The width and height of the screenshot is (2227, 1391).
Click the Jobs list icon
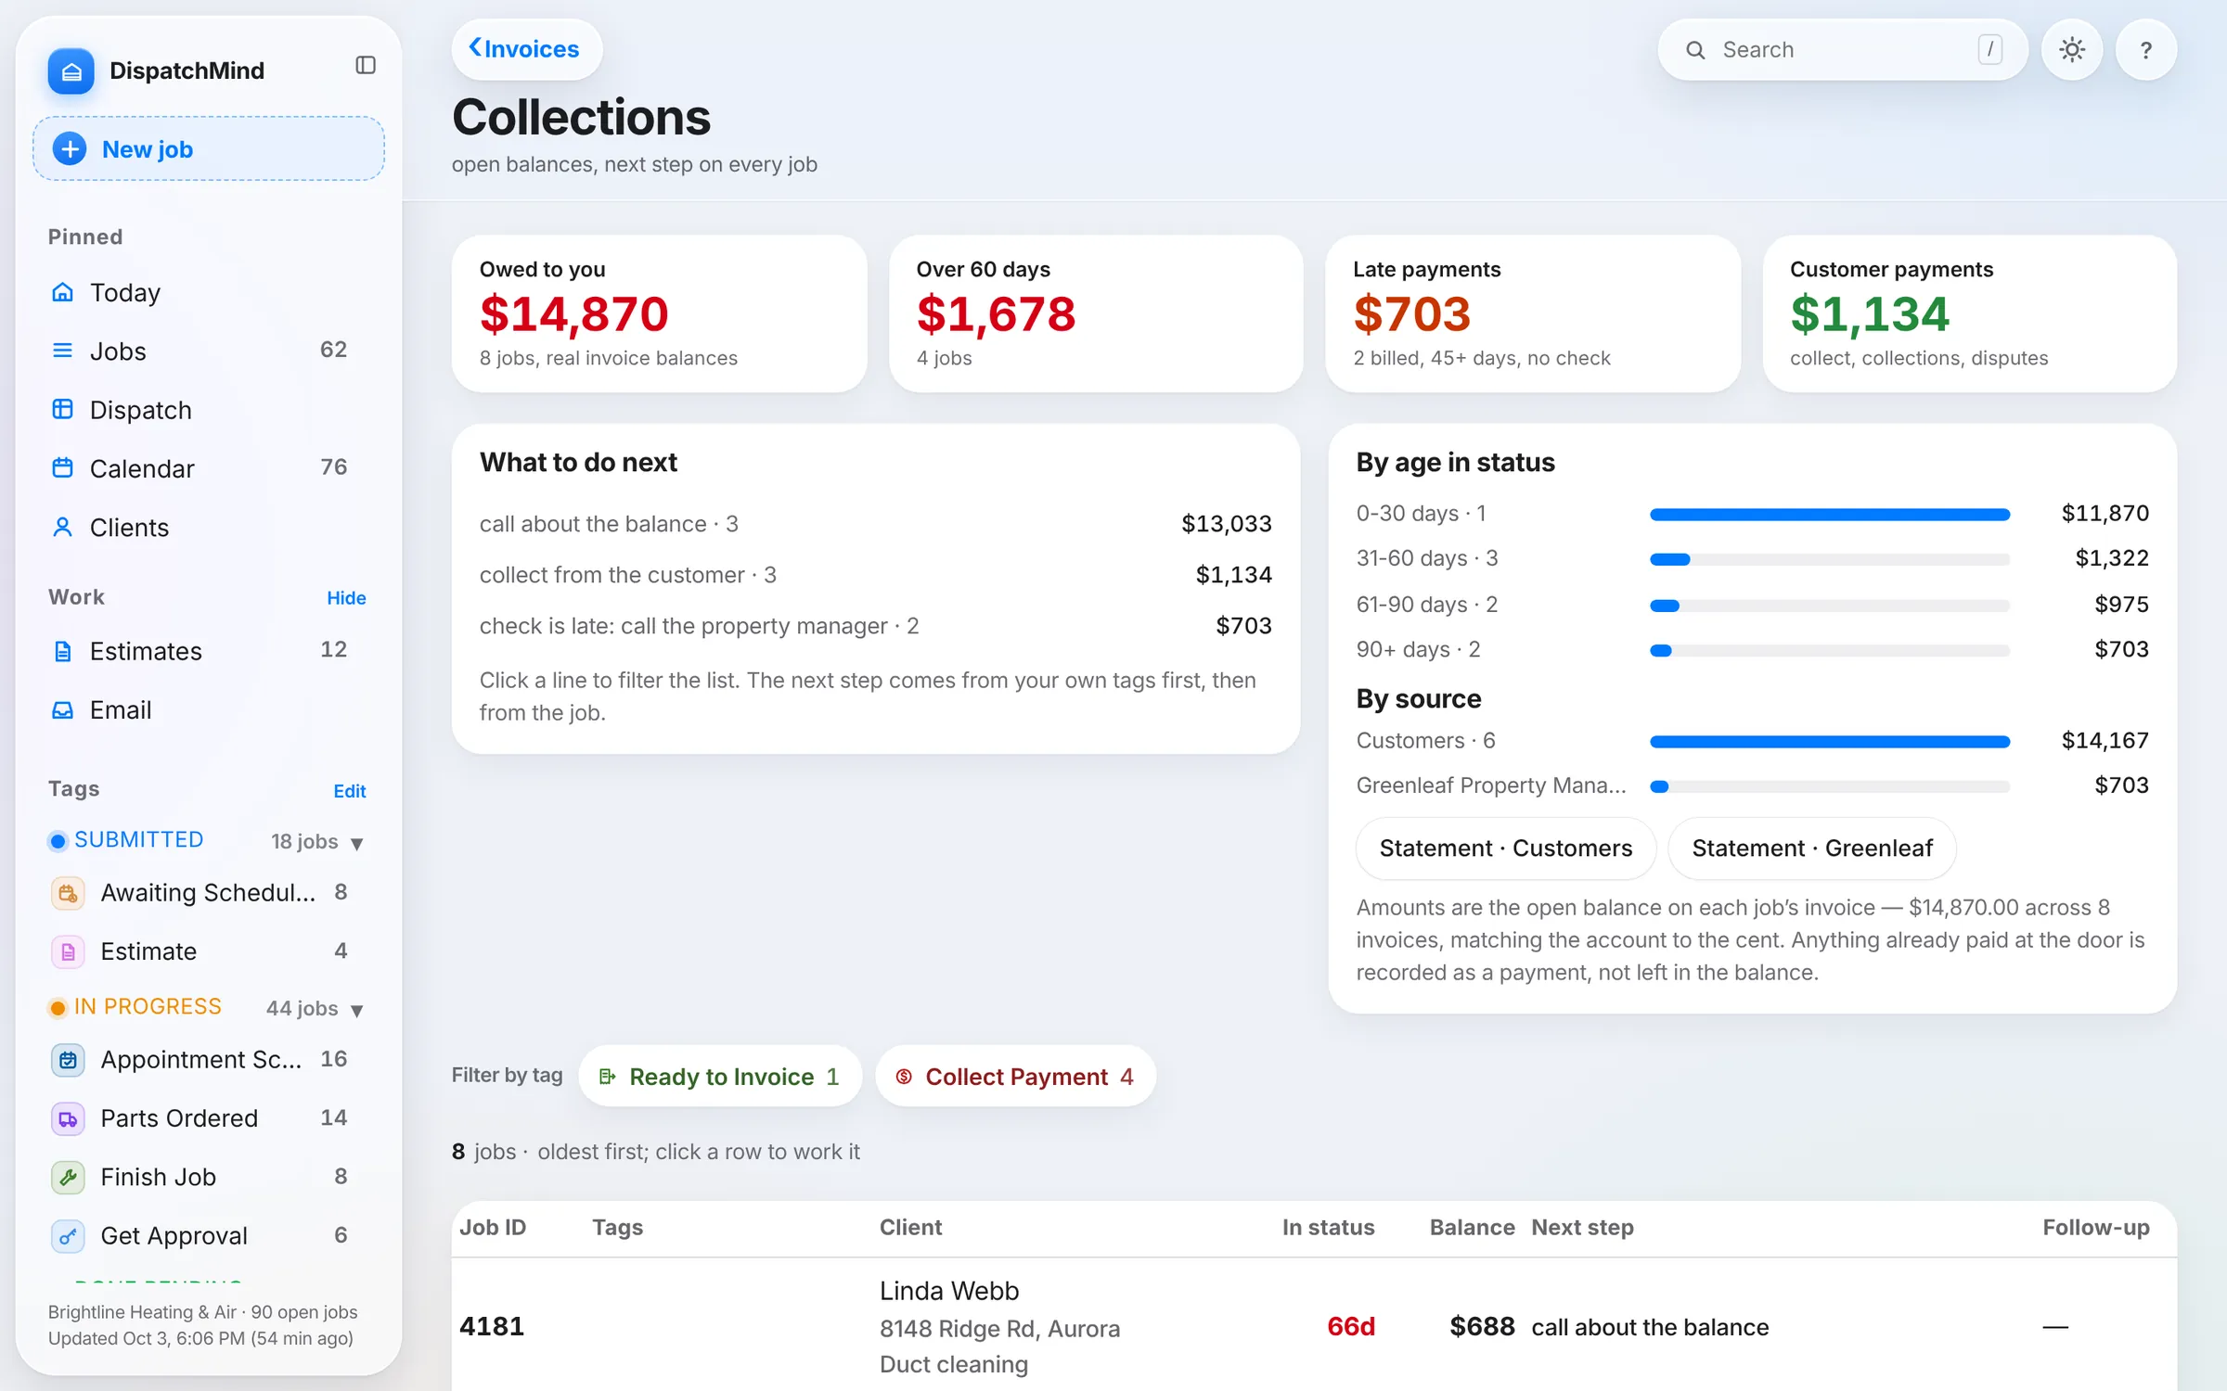pyautogui.click(x=62, y=351)
